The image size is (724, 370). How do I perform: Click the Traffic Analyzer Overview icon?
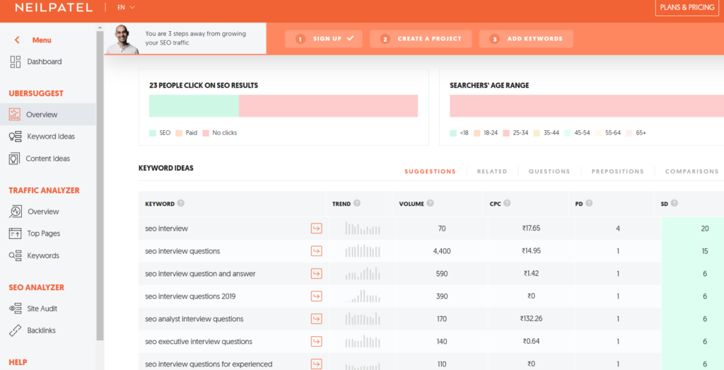tap(16, 212)
